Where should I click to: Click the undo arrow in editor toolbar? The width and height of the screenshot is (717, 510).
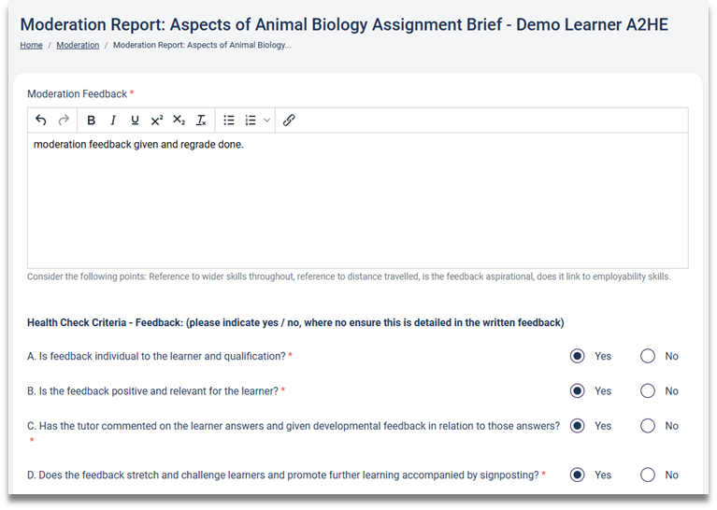(x=40, y=120)
